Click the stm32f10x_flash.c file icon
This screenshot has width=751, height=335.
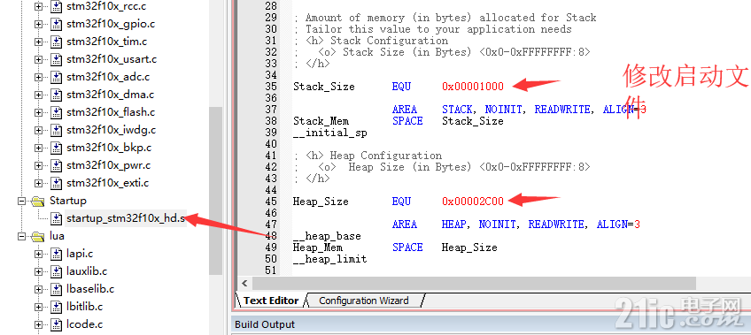(57, 113)
